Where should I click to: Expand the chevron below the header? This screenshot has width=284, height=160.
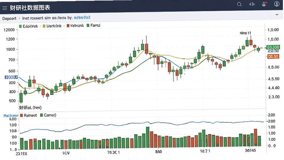(x=277, y=15)
